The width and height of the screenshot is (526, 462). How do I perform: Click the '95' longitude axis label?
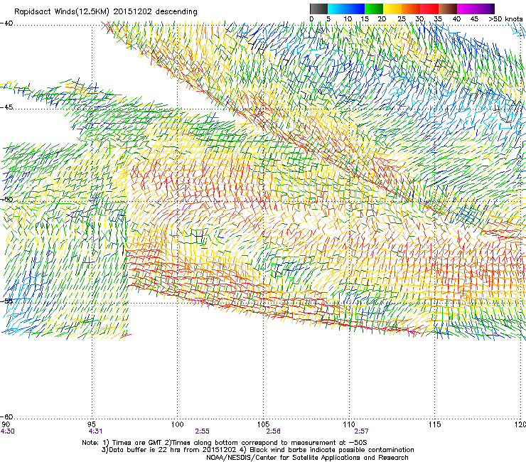[x=91, y=424]
